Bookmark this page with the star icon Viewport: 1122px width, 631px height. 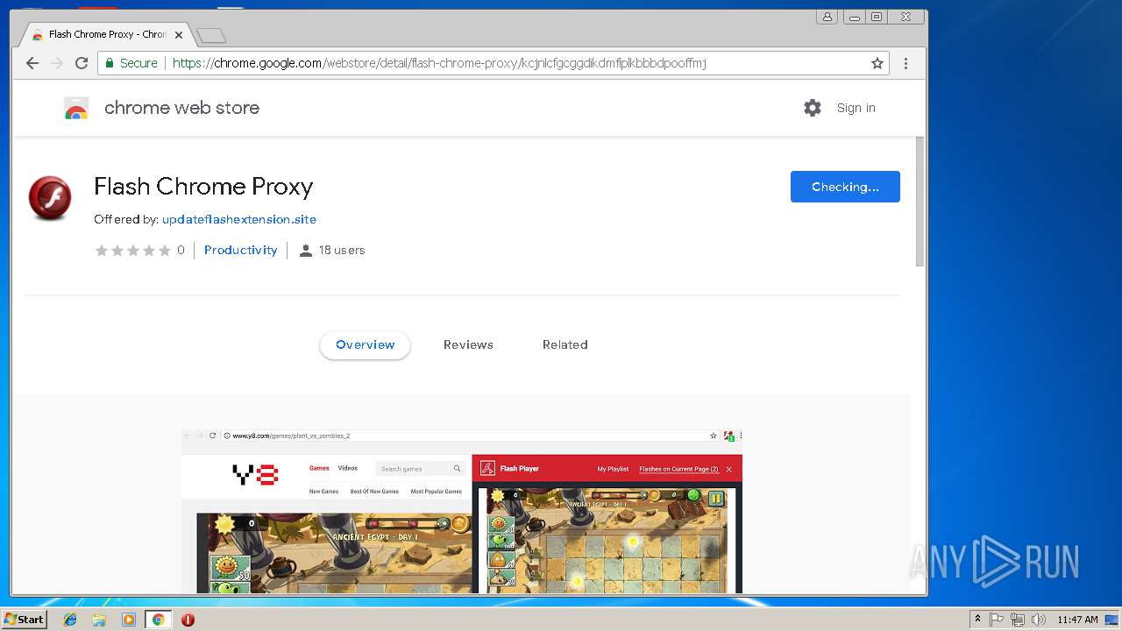tap(877, 63)
